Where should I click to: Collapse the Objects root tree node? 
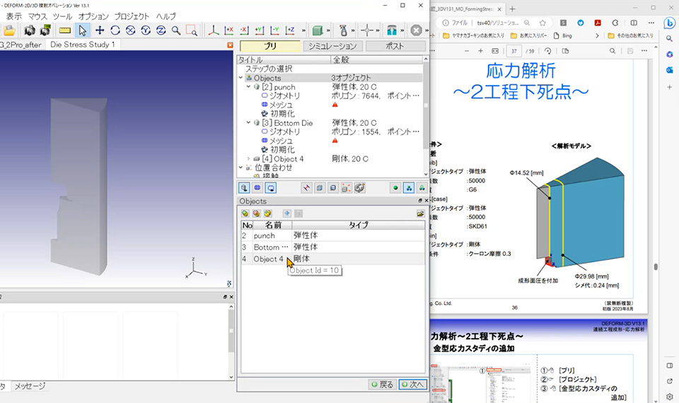(240, 78)
